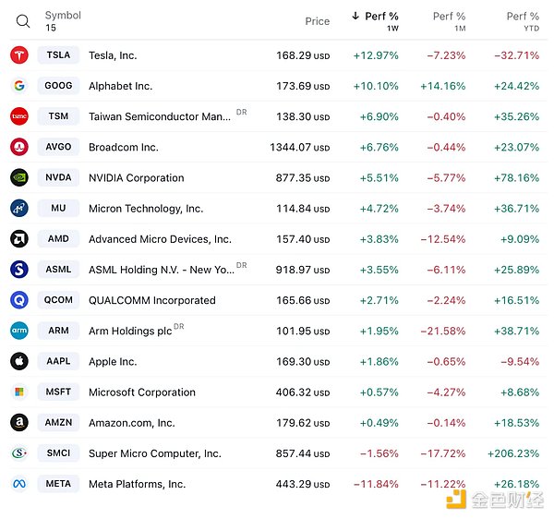Screen dimensions: 554x519
Task: Click the Alphabet Google logo icon
Action: pyautogui.click(x=18, y=86)
